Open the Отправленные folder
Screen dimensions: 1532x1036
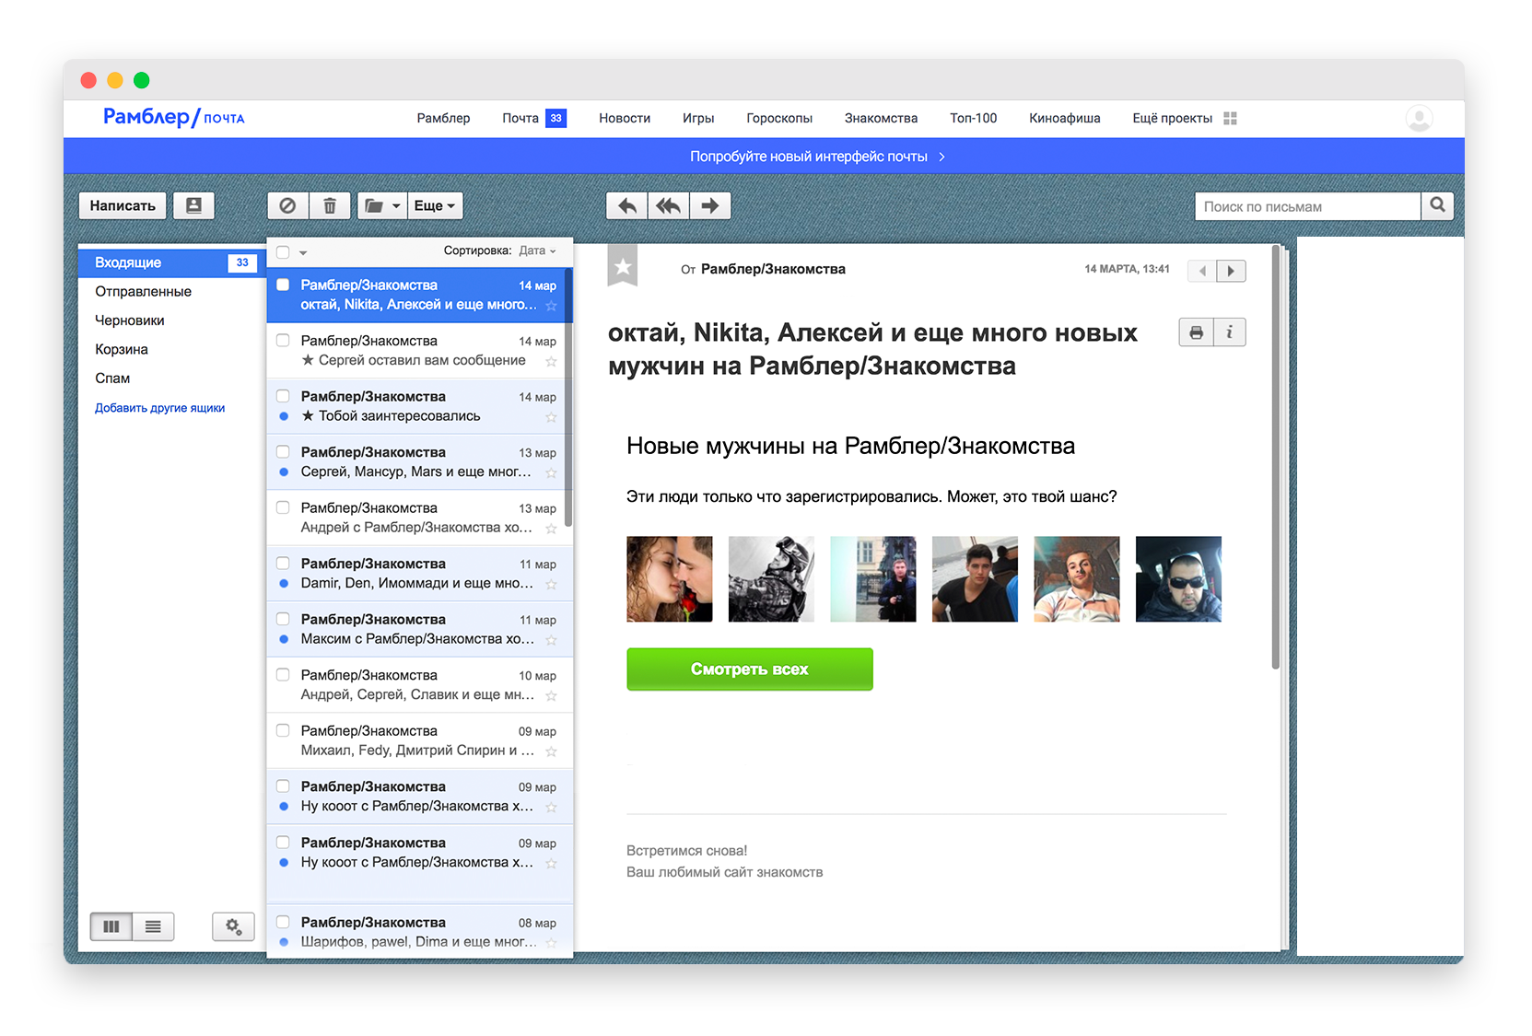tap(143, 291)
